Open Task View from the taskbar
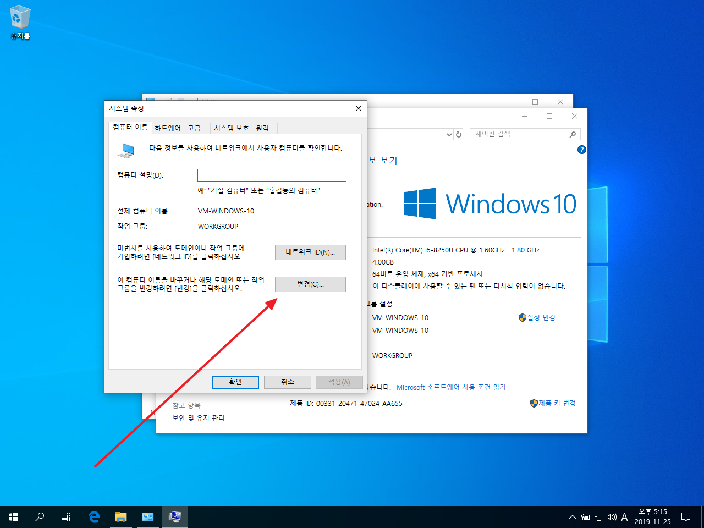 click(x=65, y=516)
